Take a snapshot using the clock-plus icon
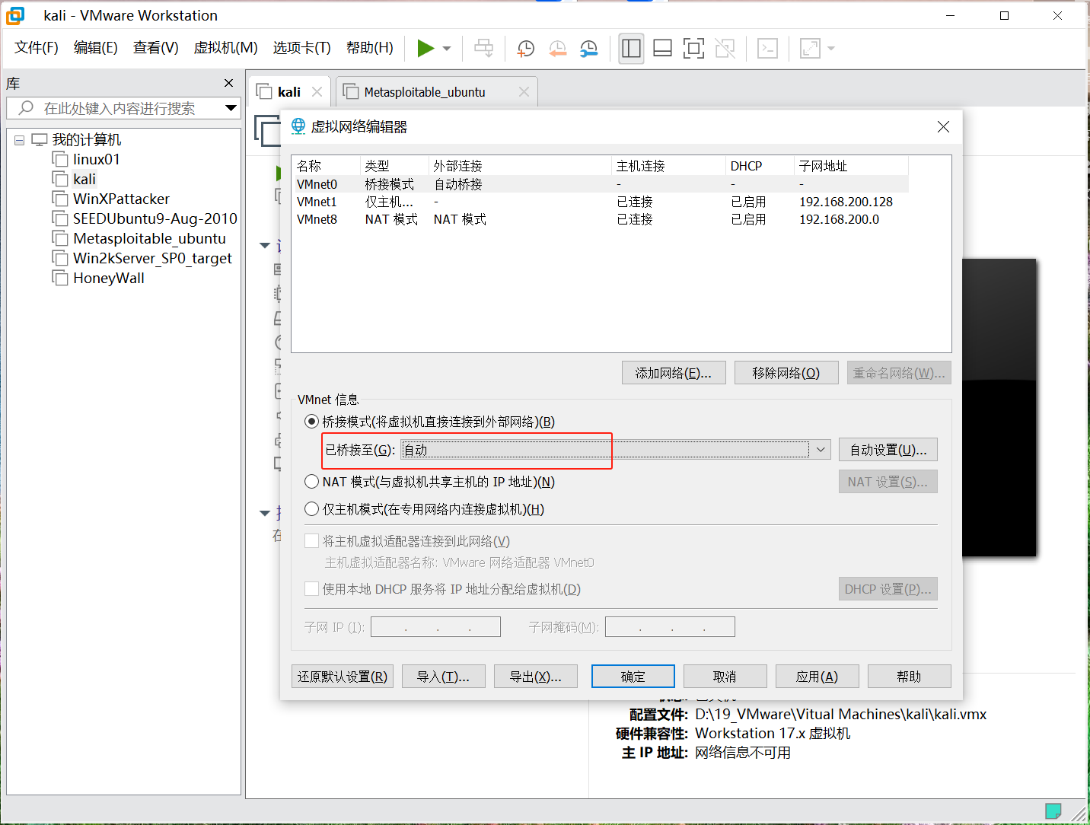The height and width of the screenshot is (825, 1090). 525,49
